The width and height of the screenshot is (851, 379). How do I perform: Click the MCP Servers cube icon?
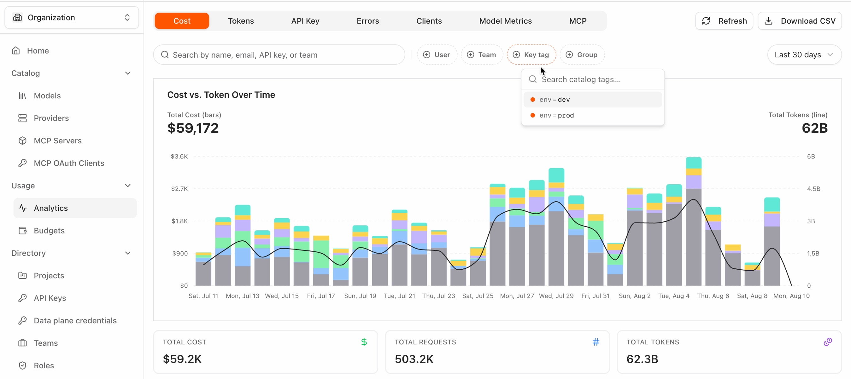(x=22, y=141)
